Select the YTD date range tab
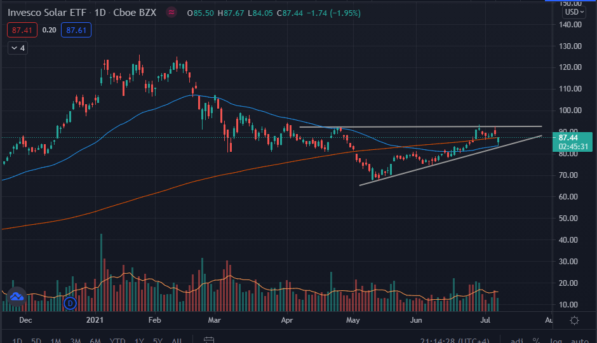Viewport: 597px width, 343px height. [x=117, y=340]
